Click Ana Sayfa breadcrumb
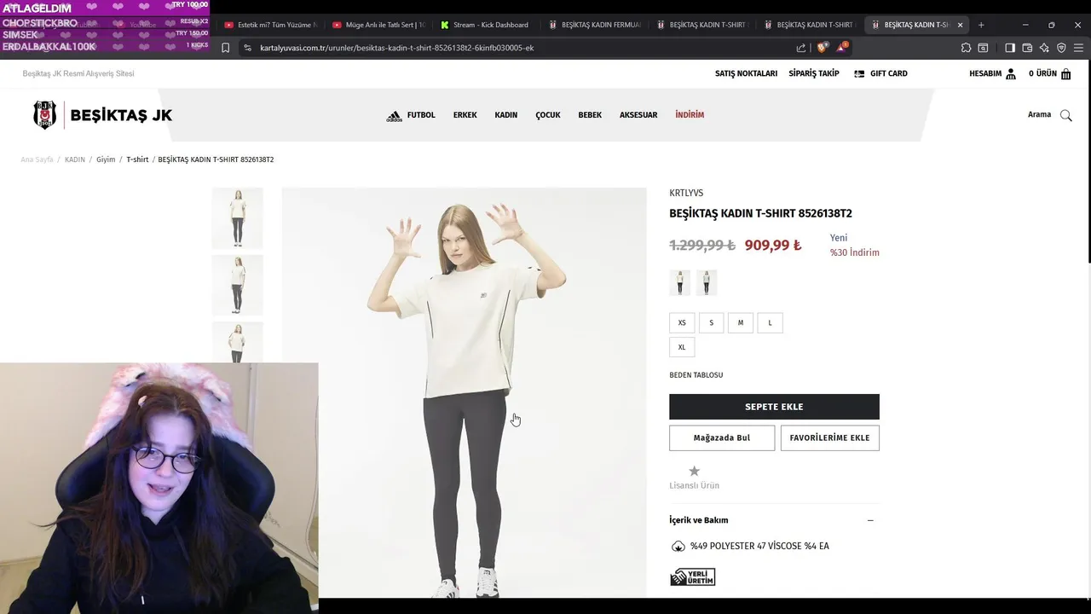 [x=37, y=159]
